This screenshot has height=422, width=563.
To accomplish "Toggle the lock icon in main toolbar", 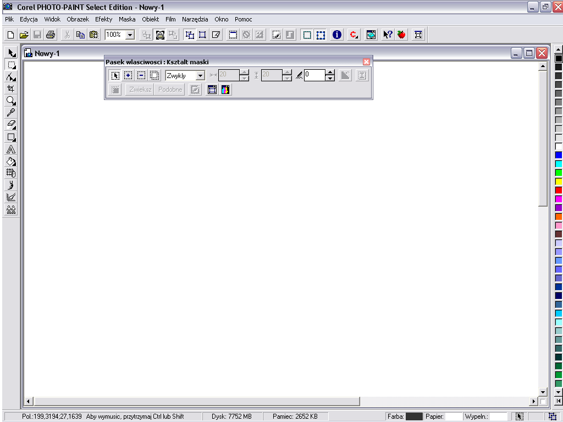I will 160,35.
